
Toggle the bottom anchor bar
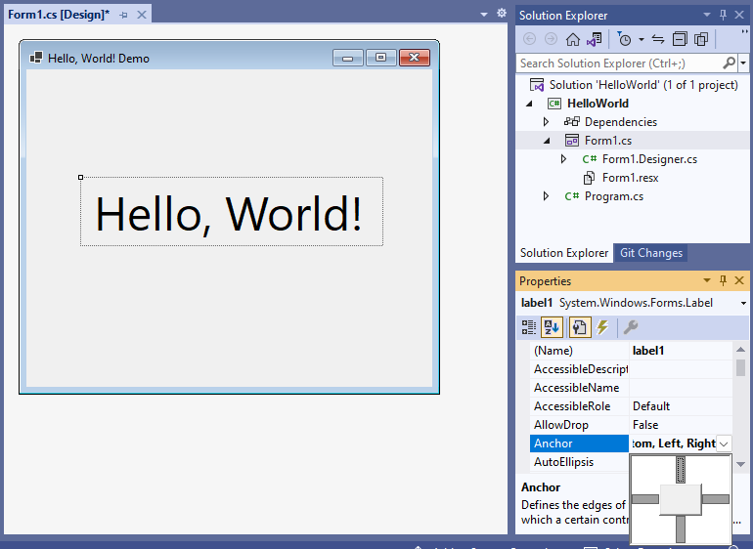681,529
